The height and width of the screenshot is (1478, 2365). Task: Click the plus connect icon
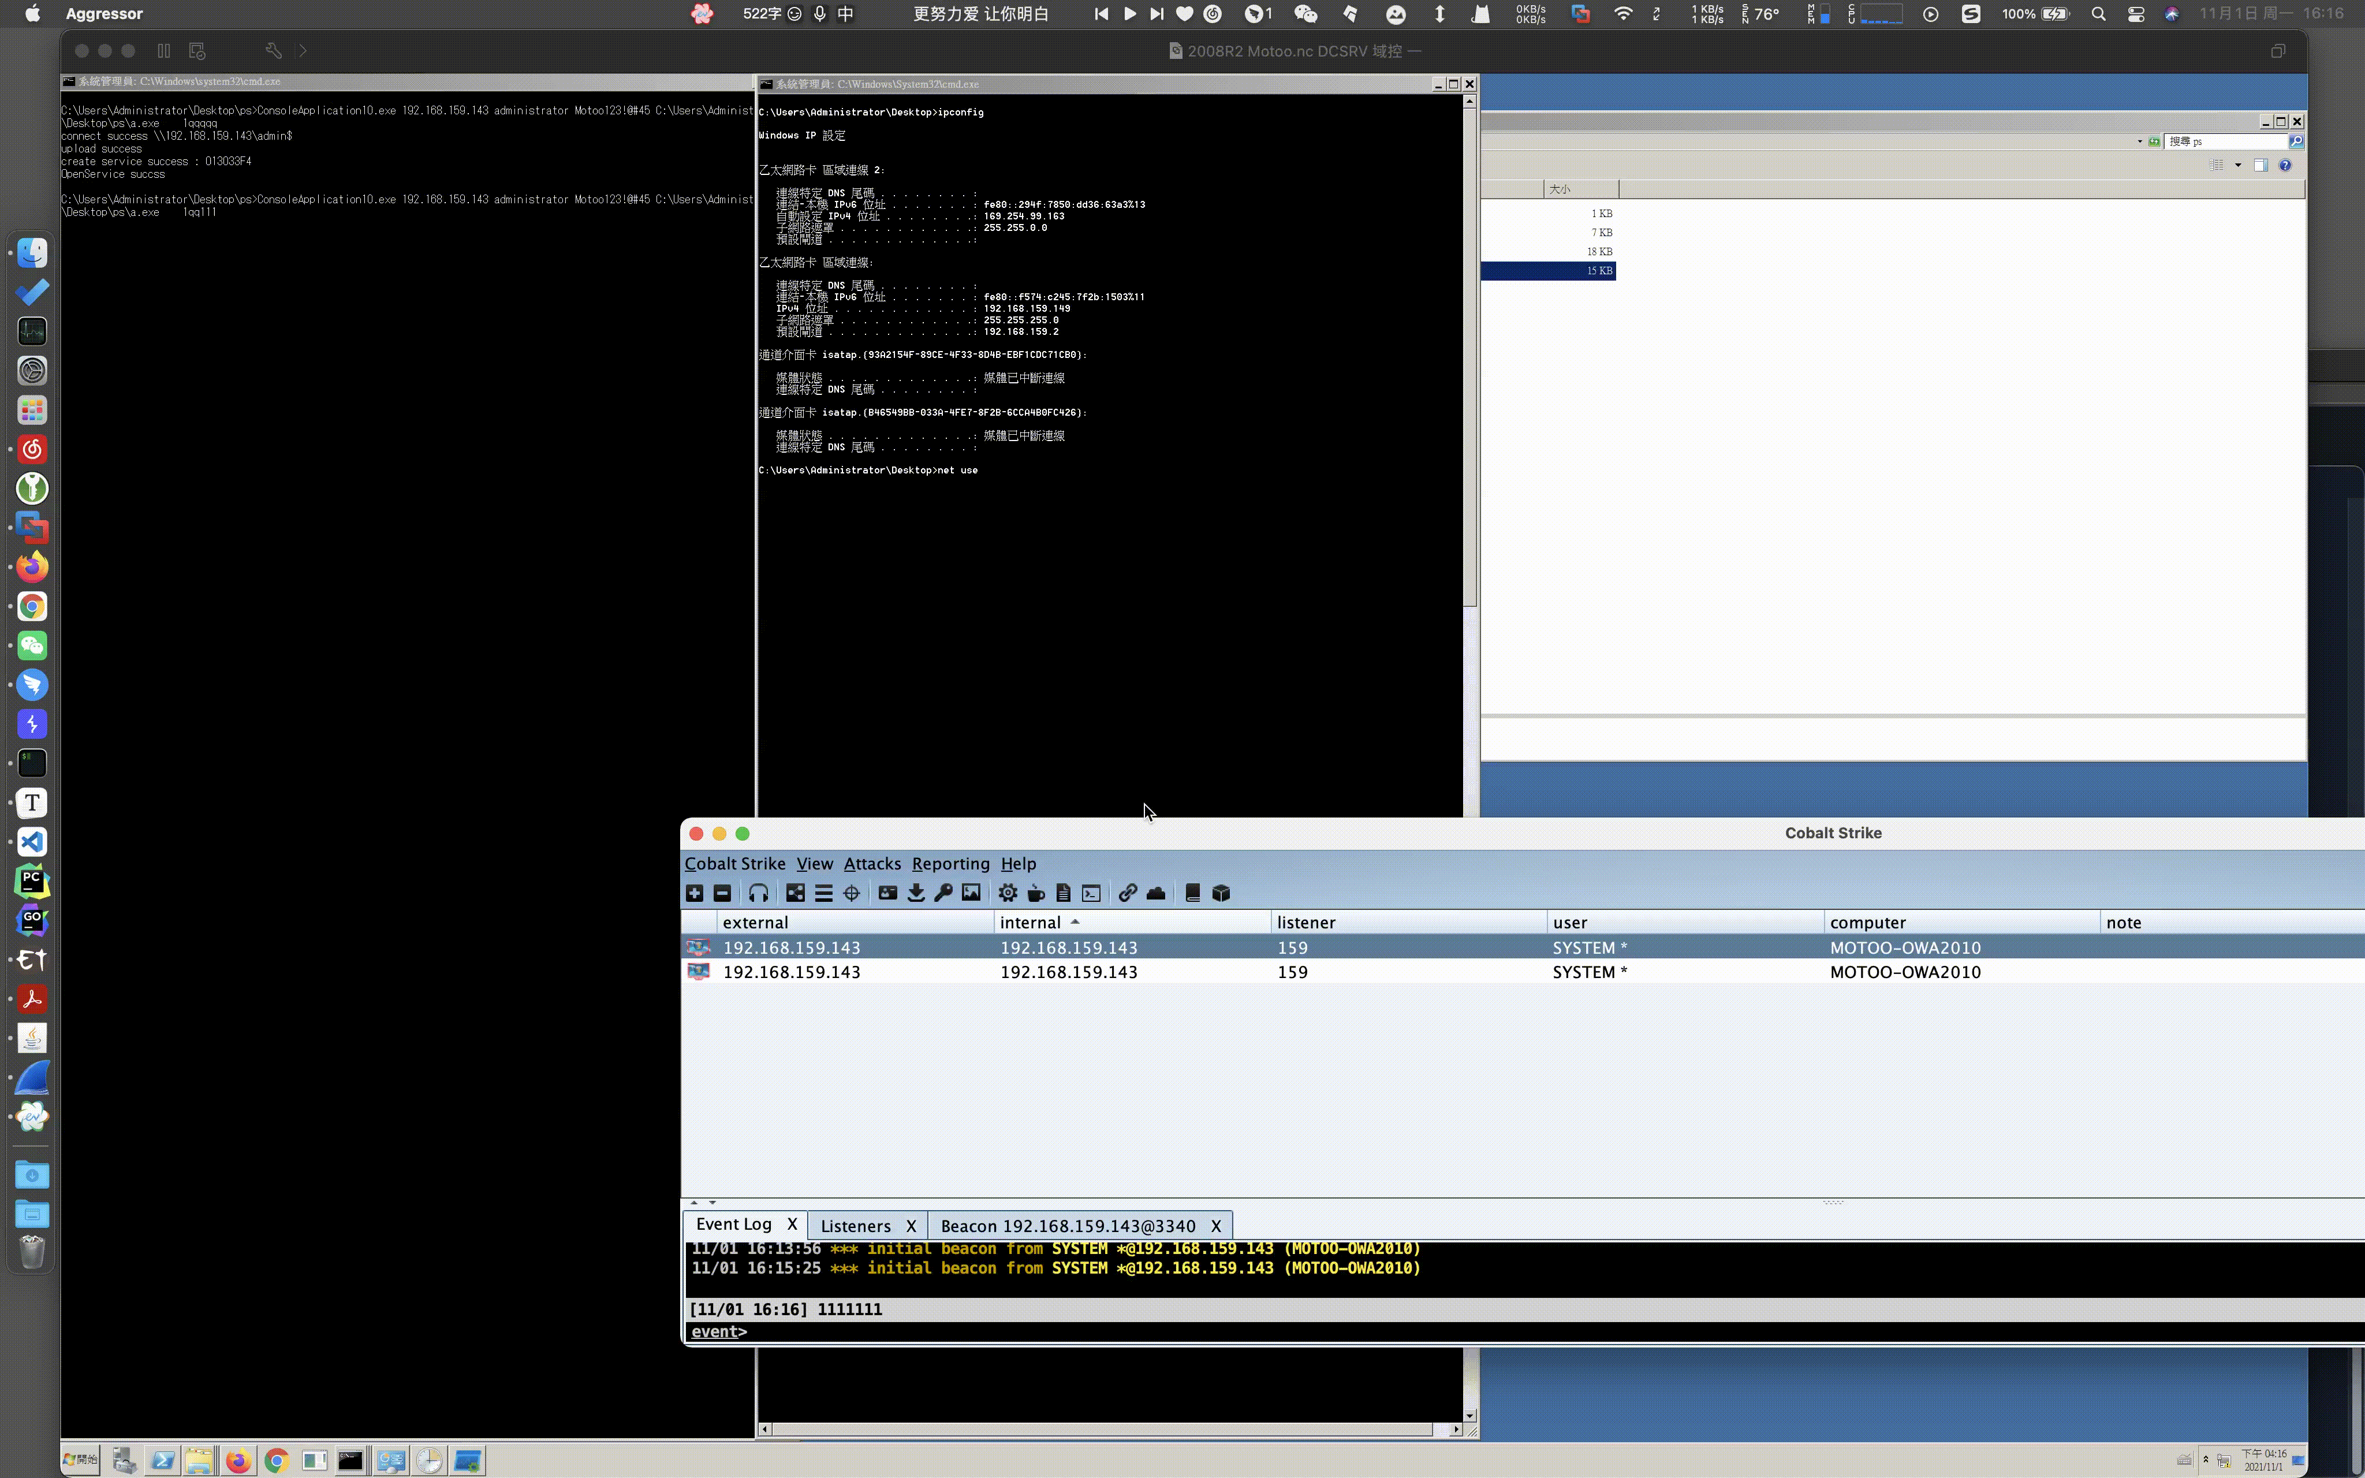(x=694, y=893)
